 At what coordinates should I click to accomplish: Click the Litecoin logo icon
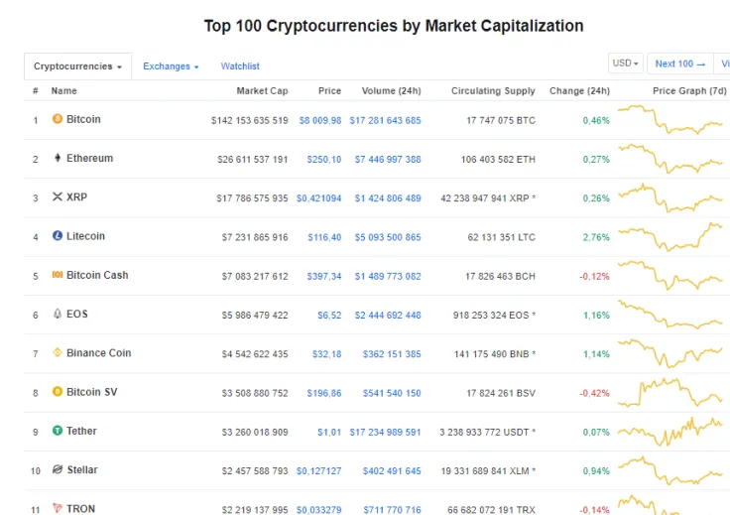[58, 236]
